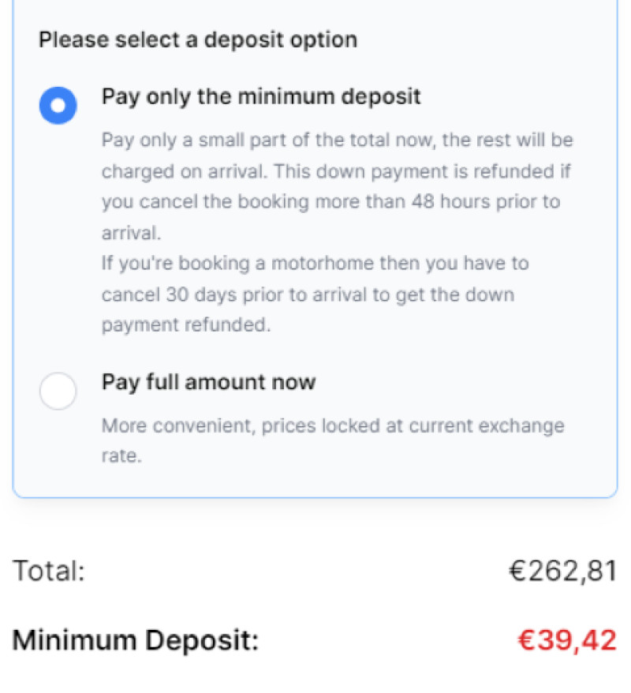Click the 'Pay only the minimum deposit' label
This screenshot has width=631, height=693.
(x=261, y=97)
